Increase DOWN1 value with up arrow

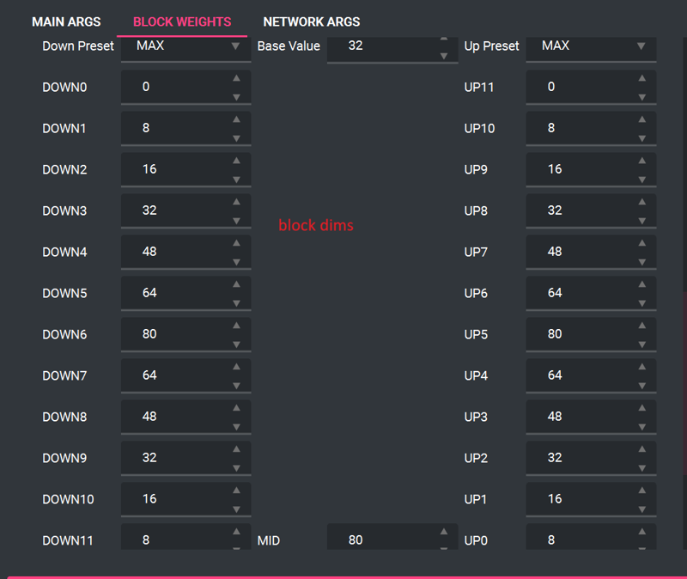pyautogui.click(x=237, y=119)
